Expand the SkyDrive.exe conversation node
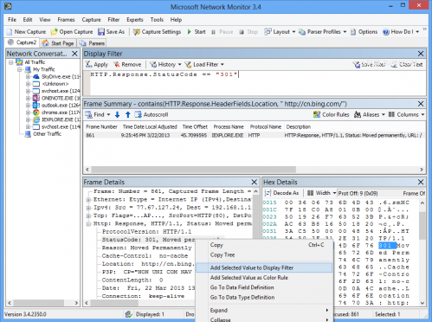 28,77
